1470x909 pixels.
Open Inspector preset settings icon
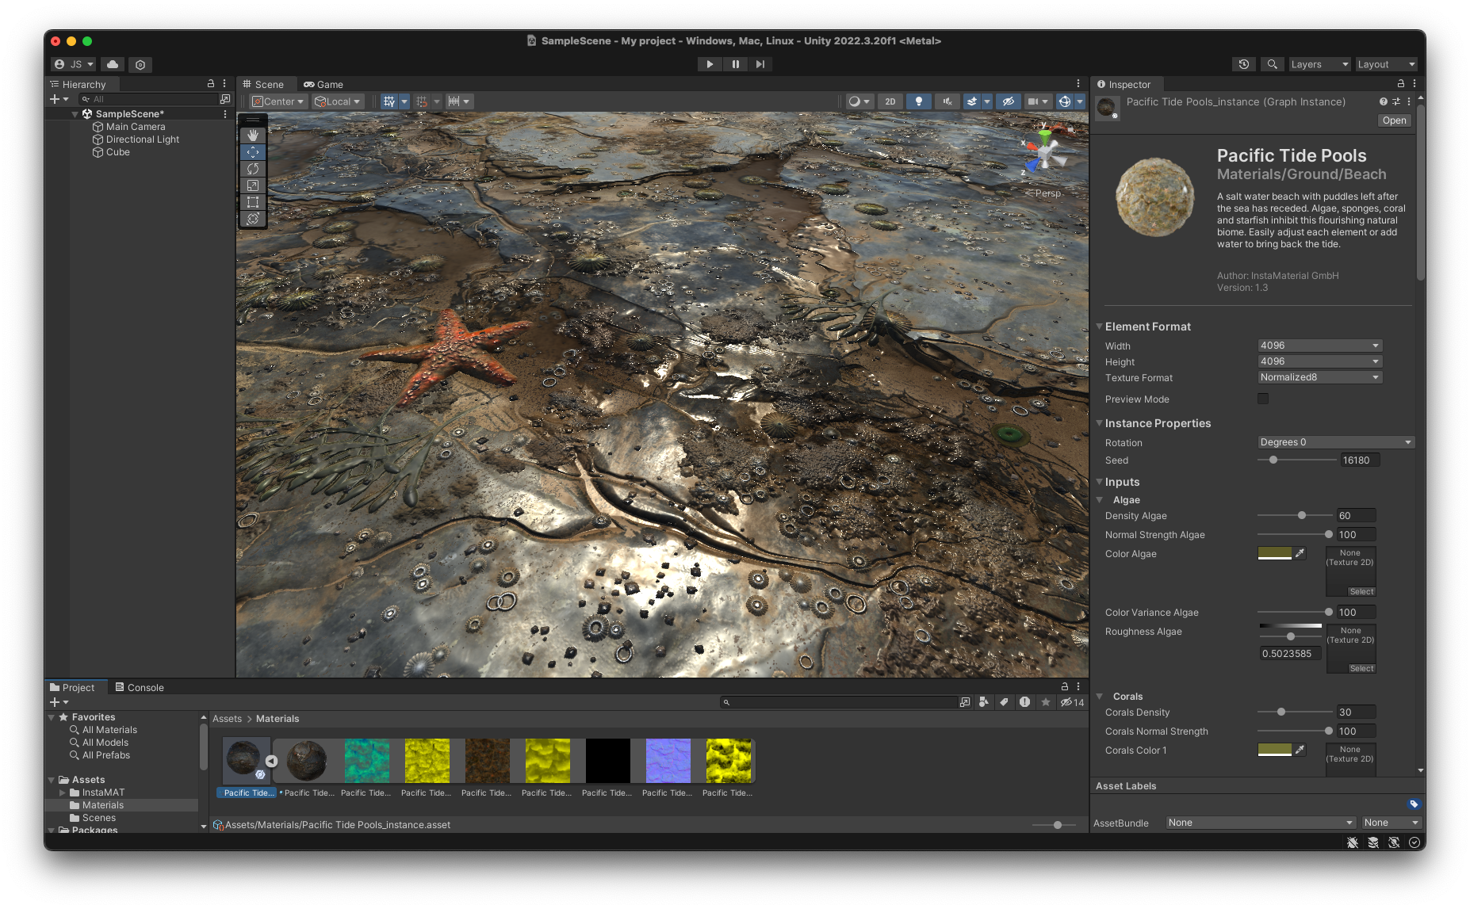pos(1396,101)
